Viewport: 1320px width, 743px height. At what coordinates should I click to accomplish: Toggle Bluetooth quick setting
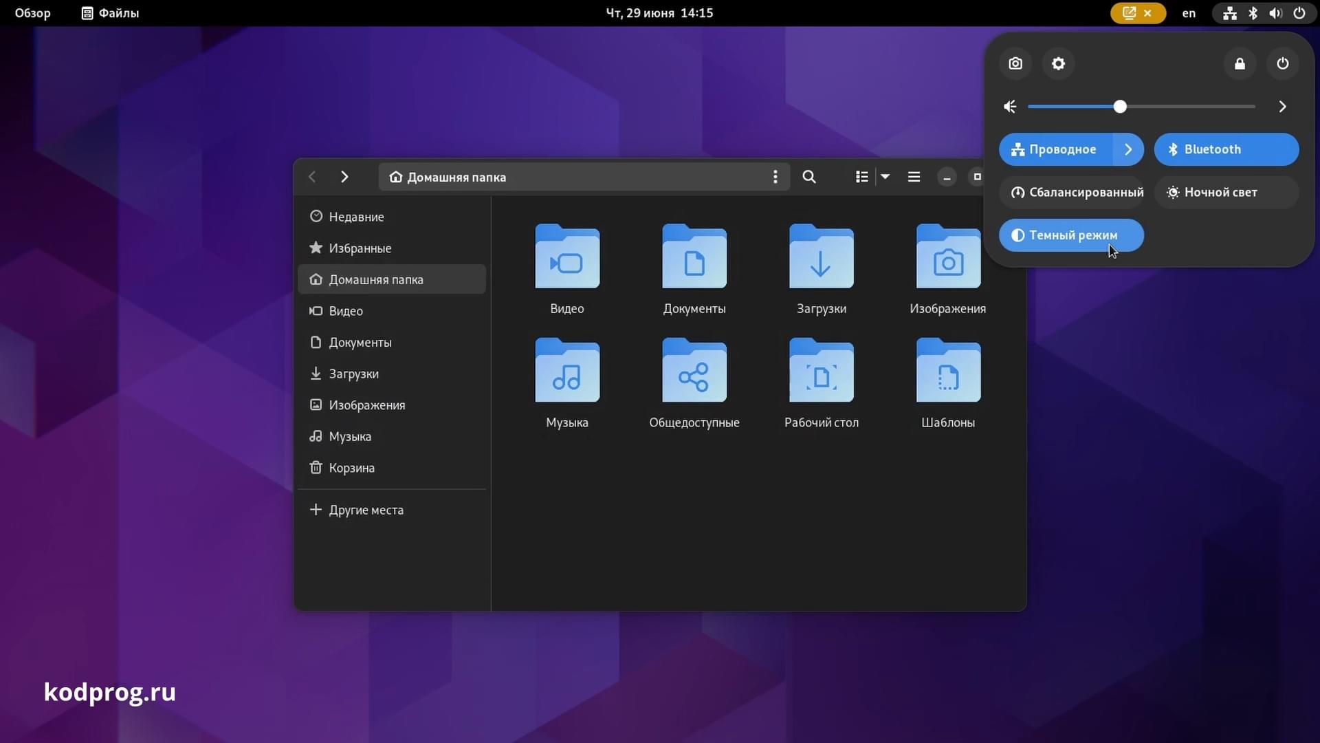(x=1226, y=149)
